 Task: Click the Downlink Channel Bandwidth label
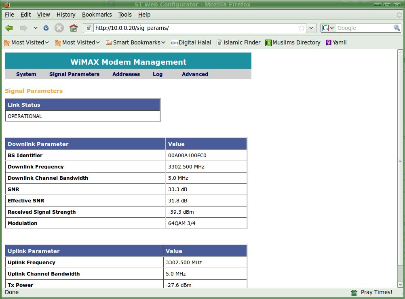pyautogui.click(x=48, y=178)
